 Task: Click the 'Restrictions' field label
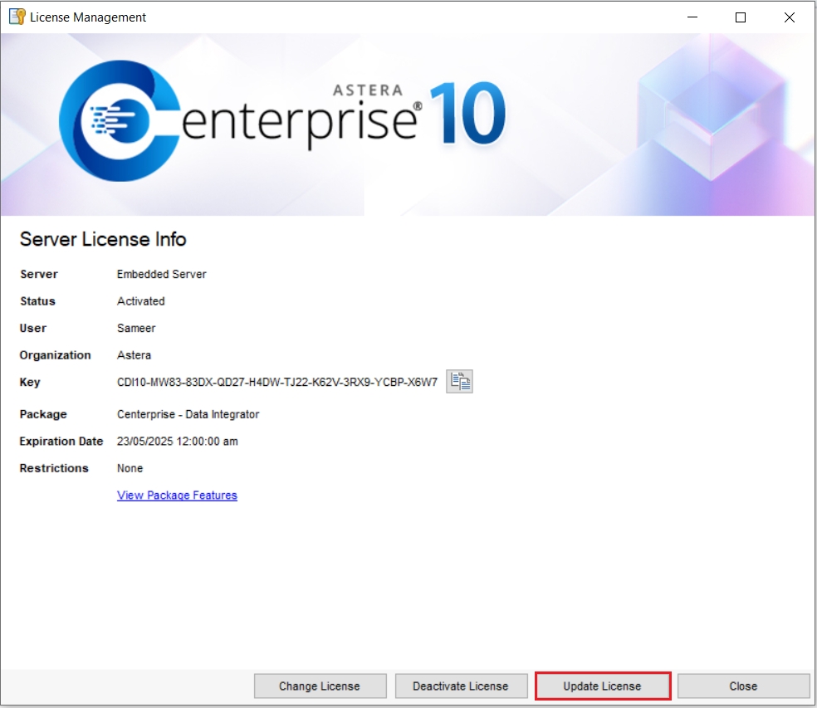[54, 468]
